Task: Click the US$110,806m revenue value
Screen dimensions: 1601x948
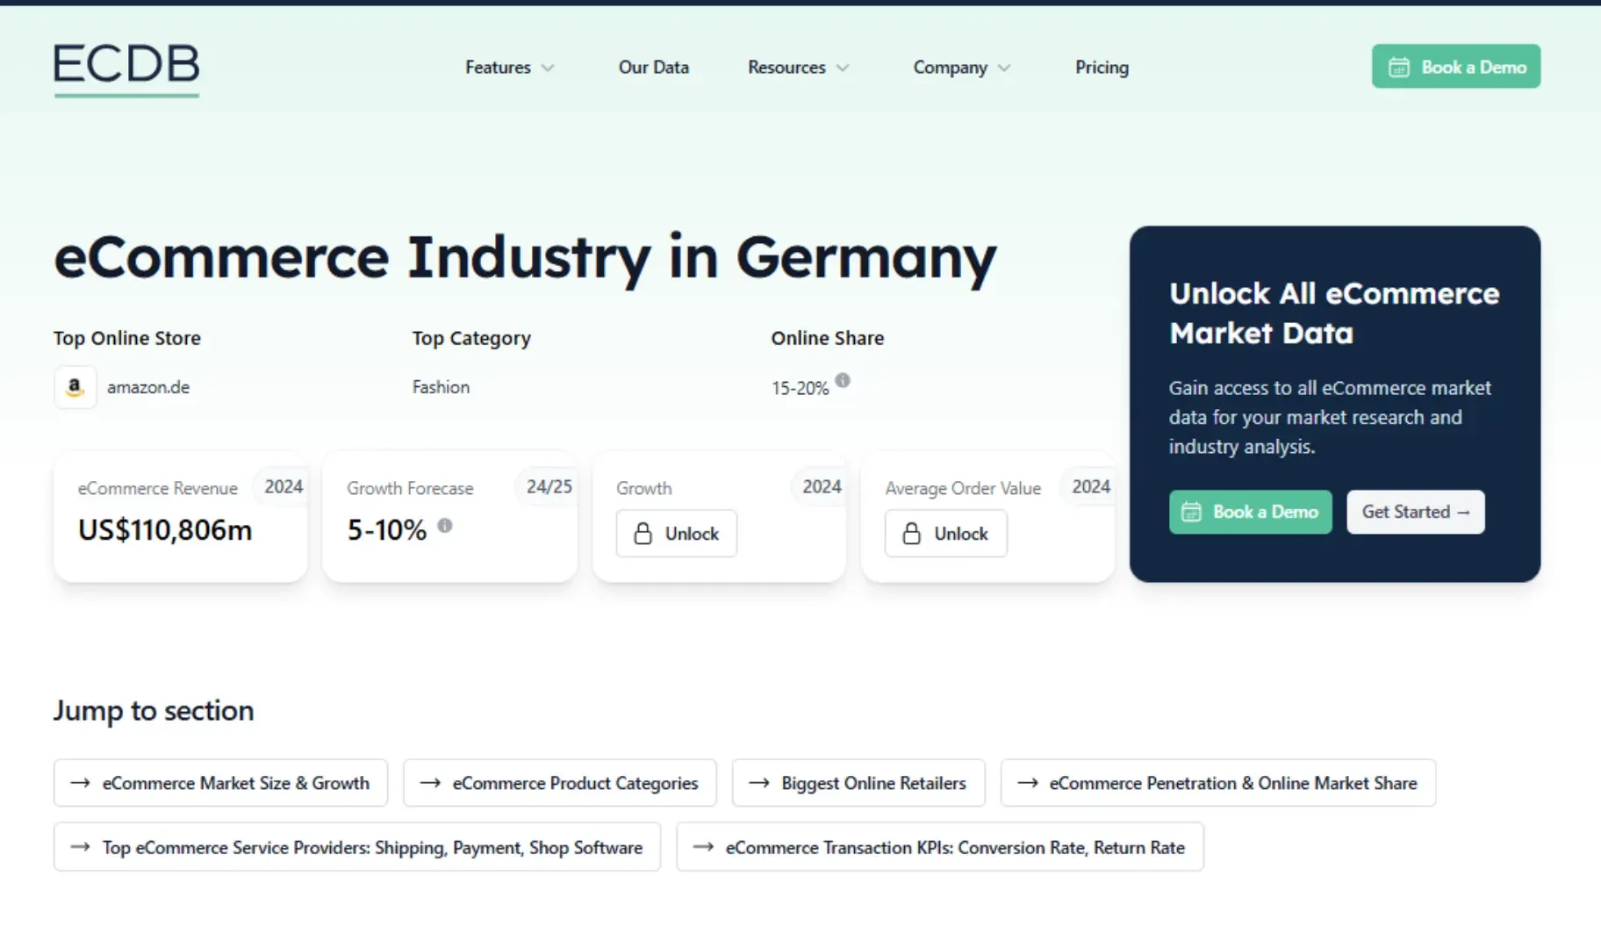Action: [x=165, y=530]
